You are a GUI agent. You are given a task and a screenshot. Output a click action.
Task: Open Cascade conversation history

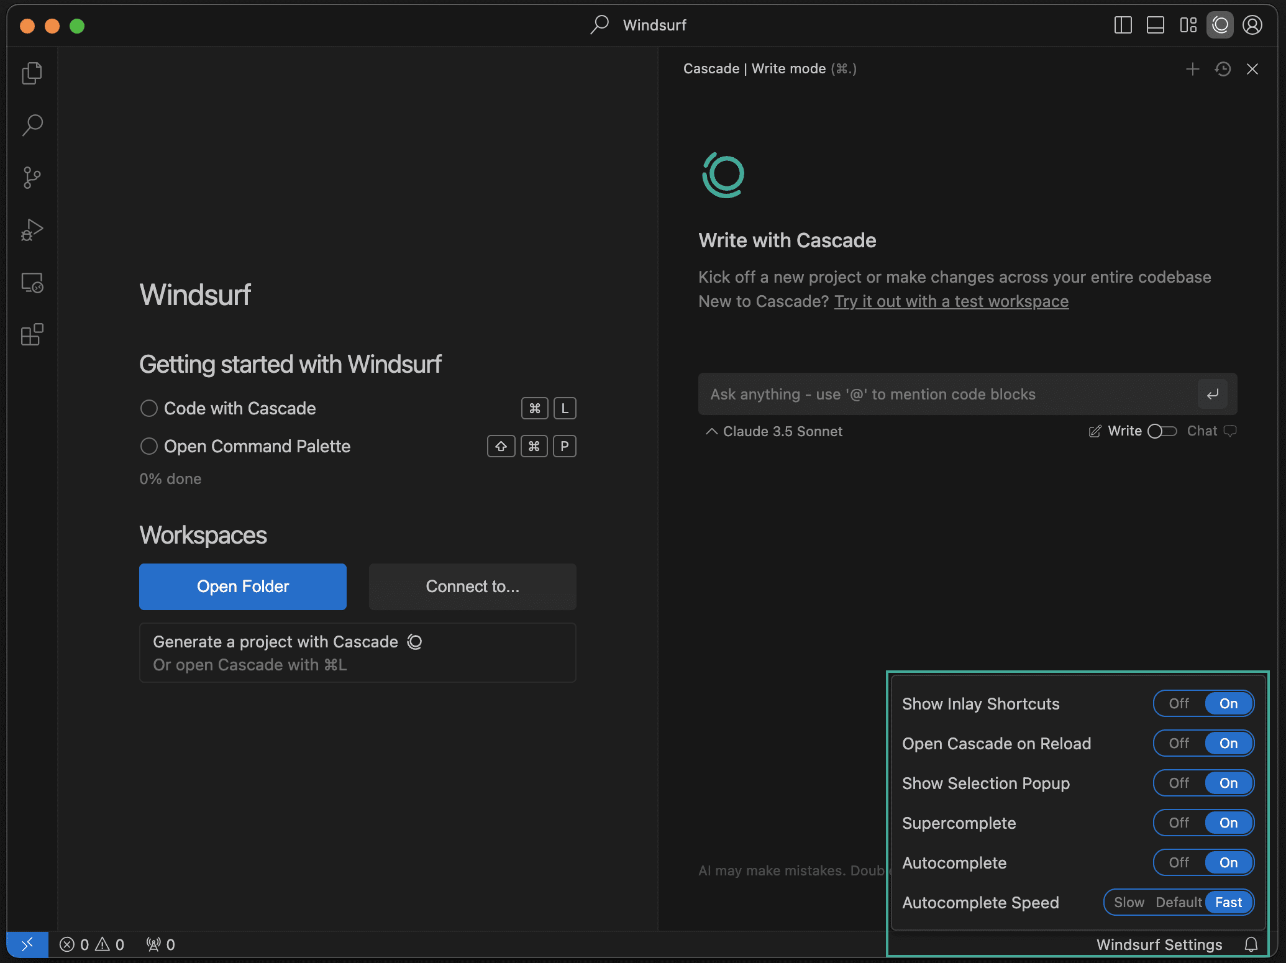coord(1223,69)
